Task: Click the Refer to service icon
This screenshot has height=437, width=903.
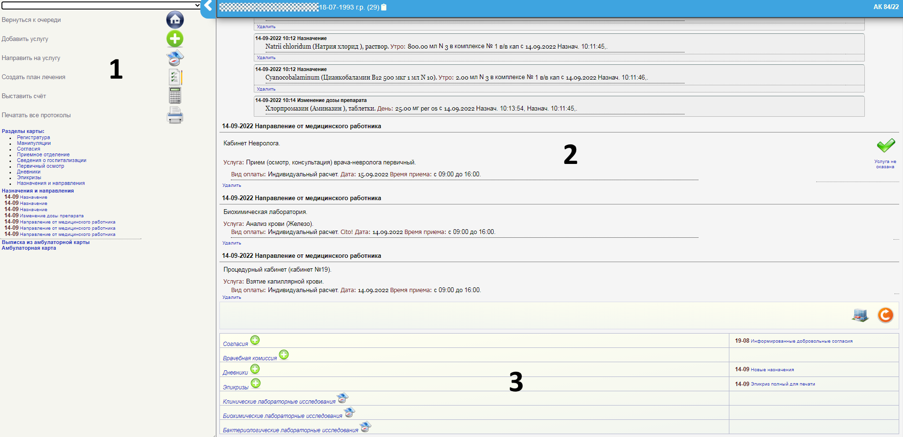Action: [x=175, y=58]
